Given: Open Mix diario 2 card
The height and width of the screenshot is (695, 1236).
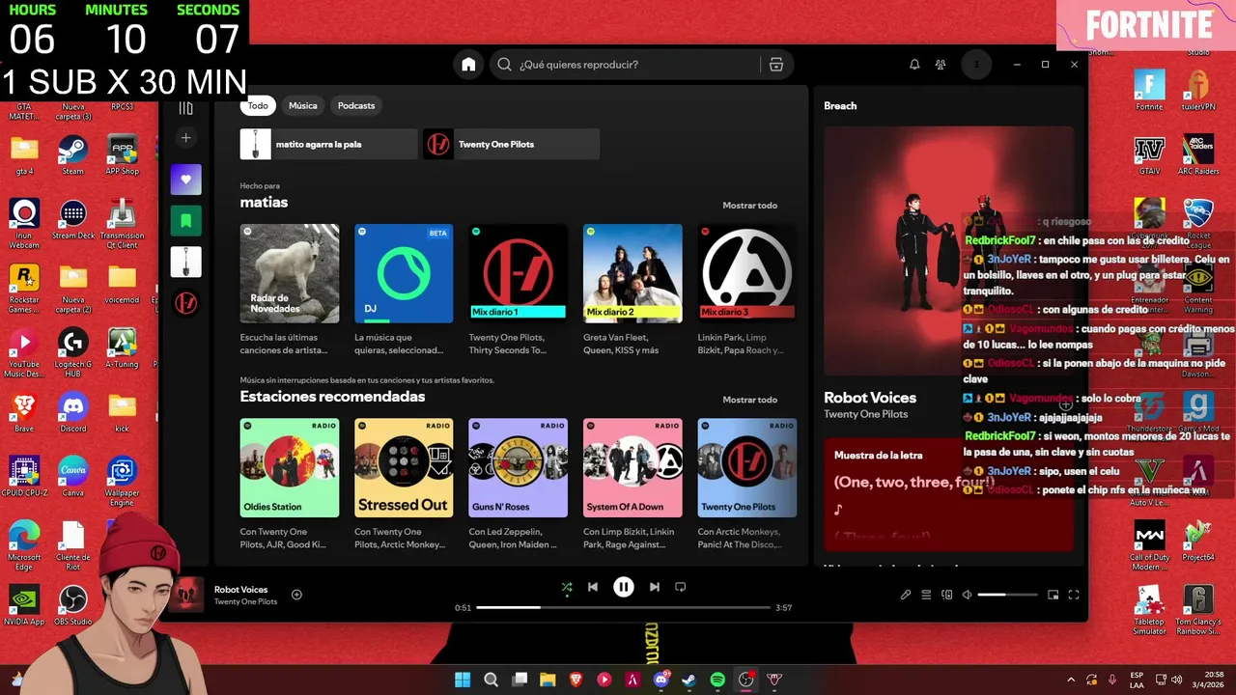Looking at the screenshot, I should coord(632,273).
